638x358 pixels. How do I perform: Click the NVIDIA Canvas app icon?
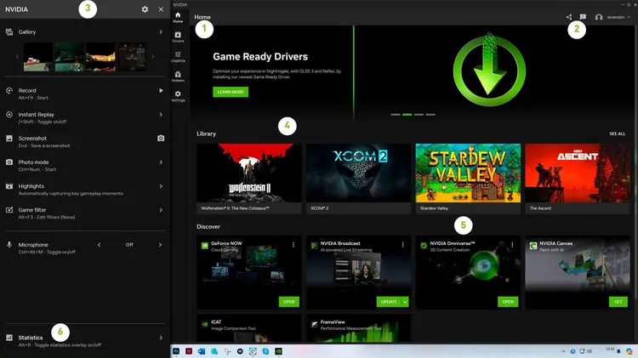[533, 246]
